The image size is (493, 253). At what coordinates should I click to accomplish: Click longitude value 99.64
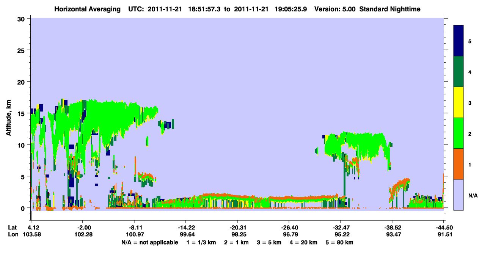click(186, 234)
